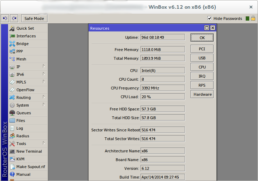
Task: Open the IRQ settings button
Action: point(202,76)
